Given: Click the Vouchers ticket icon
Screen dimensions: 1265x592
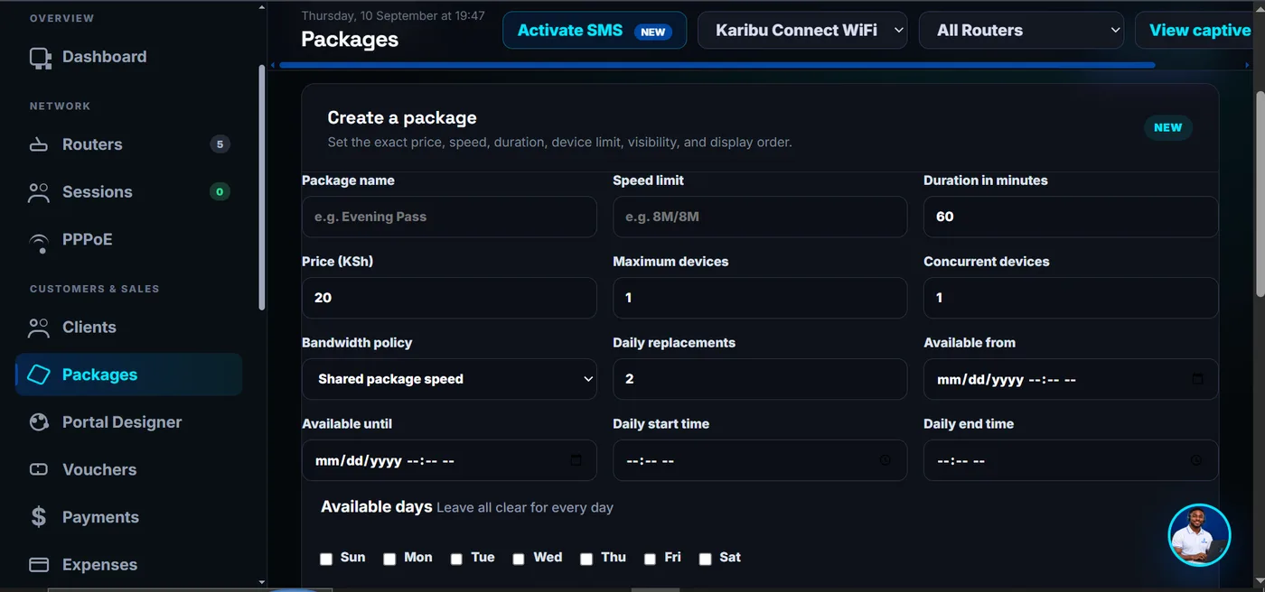Looking at the screenshot, I should pyautogui.click(x=39, y=469).
